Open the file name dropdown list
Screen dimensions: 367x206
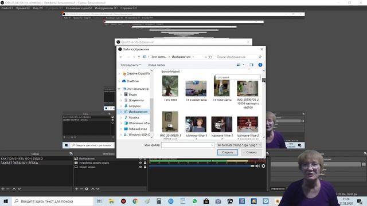[x=212, y=145]
